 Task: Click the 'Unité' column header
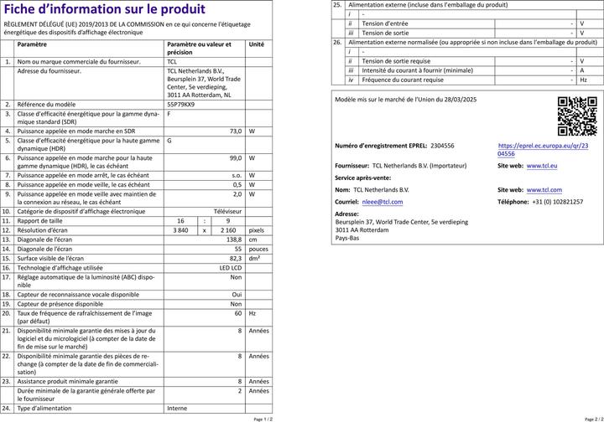pyautogui.click(x=257, y=44)
